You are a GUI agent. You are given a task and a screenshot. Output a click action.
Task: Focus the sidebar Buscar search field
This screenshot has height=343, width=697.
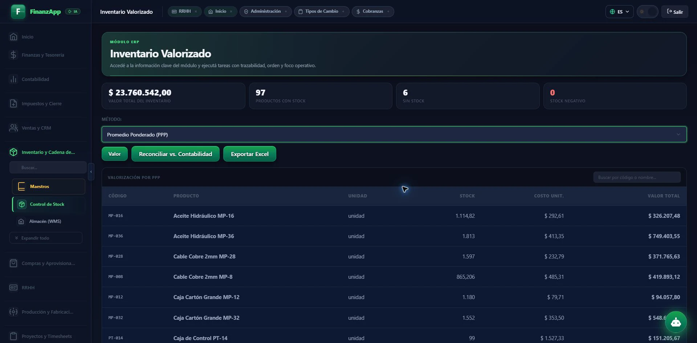click(x=48, y=167)
